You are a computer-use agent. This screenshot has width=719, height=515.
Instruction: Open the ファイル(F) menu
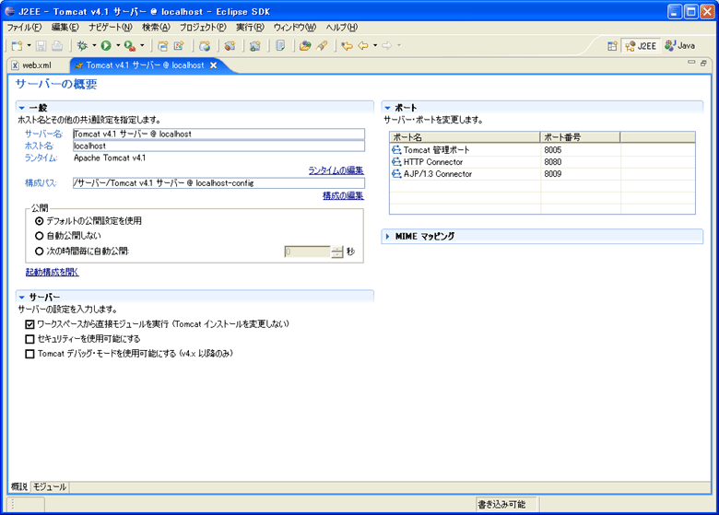tap(24, 28)
